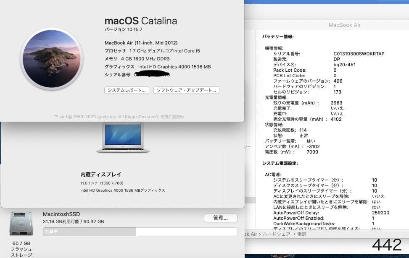Screen dimensions: 409x258
Task: Select 31.19 GB利用可能 / 60.32 GB text
Action: [x=73, y=222]
